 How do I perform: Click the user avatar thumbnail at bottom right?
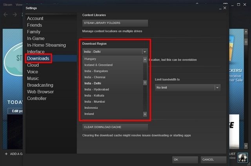pos(243,157)
